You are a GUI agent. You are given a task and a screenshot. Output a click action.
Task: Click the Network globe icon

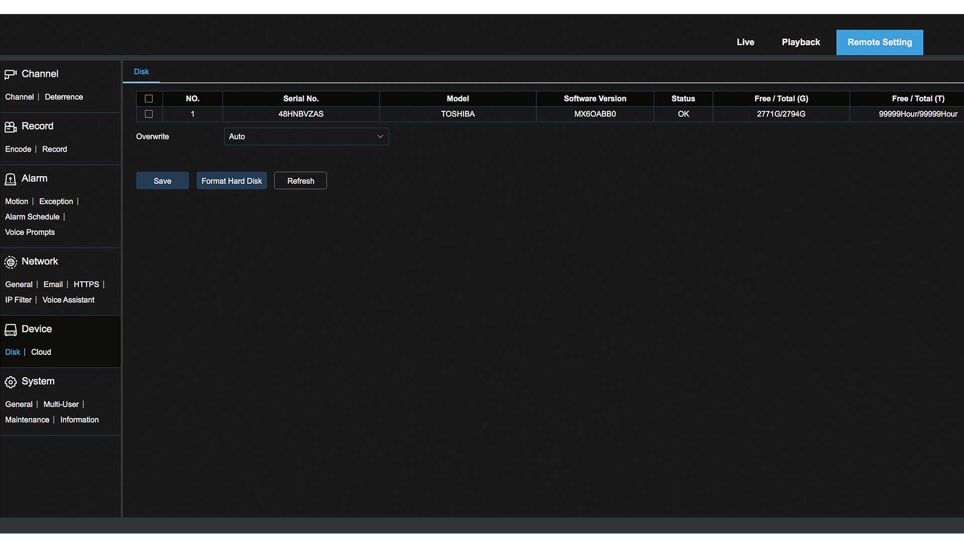coord(11,262)
